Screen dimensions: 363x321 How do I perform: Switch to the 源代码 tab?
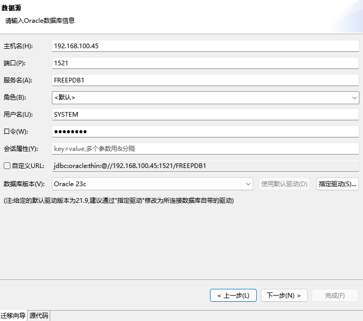[x=39, y=315]
